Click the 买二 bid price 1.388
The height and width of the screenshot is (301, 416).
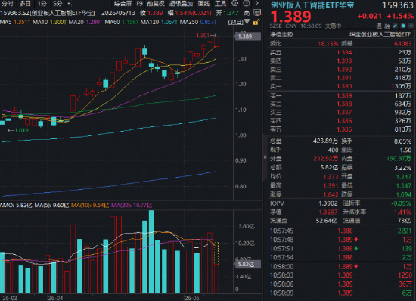point(344,104)
